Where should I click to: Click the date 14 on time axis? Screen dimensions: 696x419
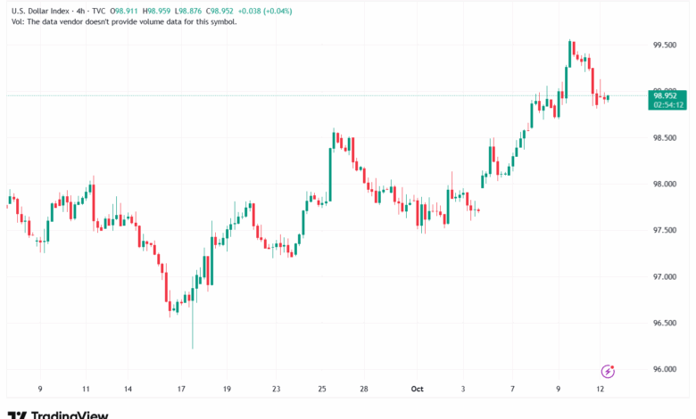point(128,389)
